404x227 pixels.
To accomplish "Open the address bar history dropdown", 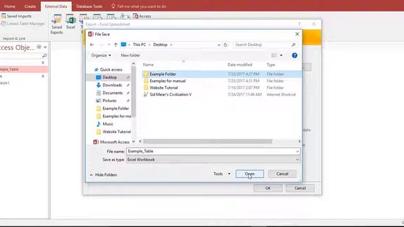I will (219, 45).
